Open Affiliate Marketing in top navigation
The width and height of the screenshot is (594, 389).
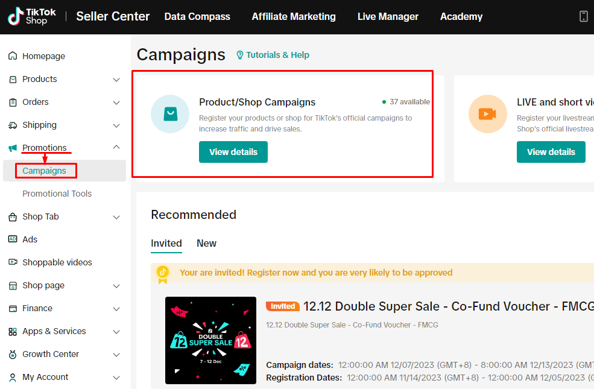294,17
